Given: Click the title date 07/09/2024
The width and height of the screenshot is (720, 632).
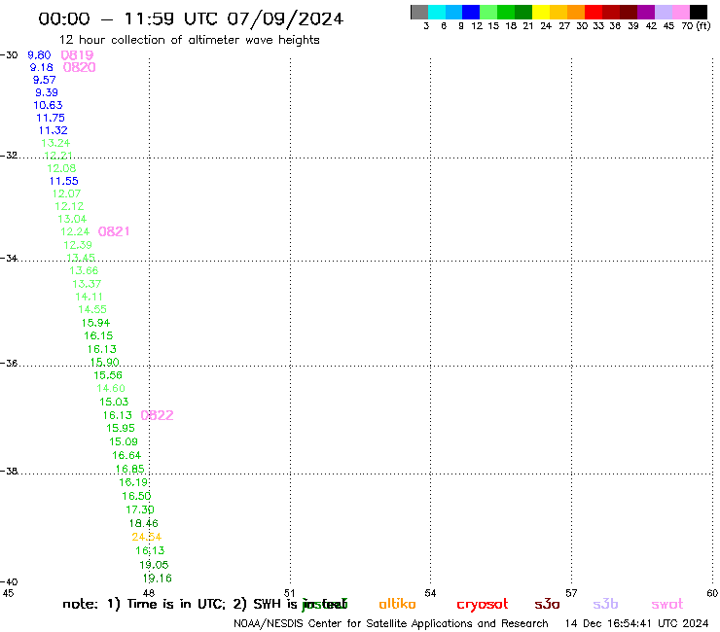Looking at the screenshot, I should click(x=285, y=19).
